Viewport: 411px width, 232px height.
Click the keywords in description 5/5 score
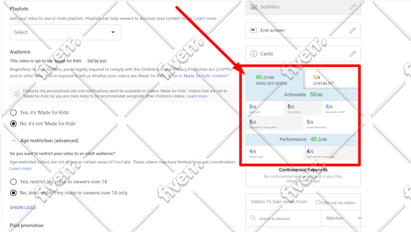coord(274,124)
